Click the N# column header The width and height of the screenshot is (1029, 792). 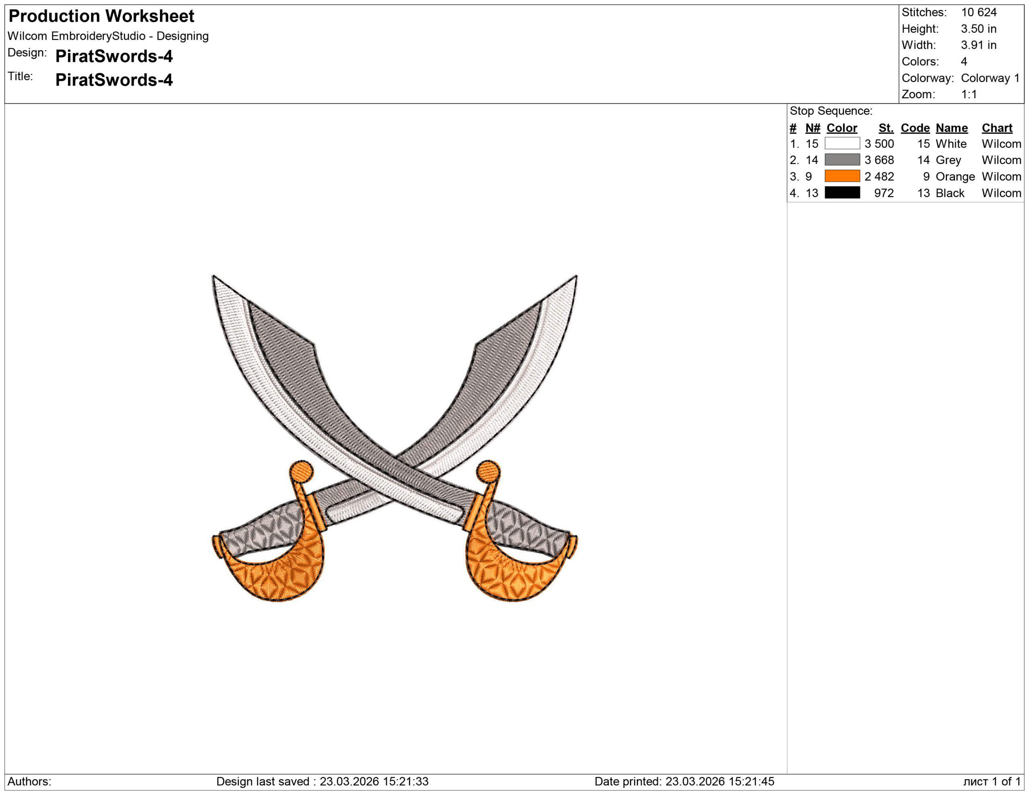tap(812, 128)
